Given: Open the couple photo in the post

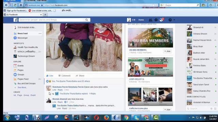Looking at the screenshot, I should coord(84,47).
